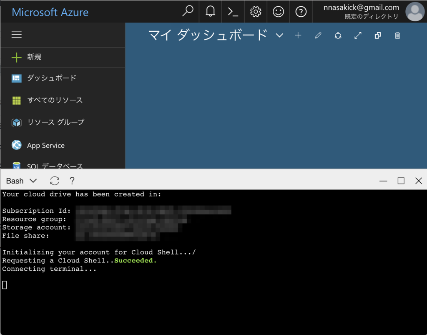Minimize the Cloud Shell pane
This screenshot has width=427, height=335.
pyautogui.click(x=383, y=181)
